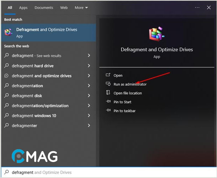This screenshot has height=178, width=217.
Task: Open Defragment and Optimize Drives best match
Action: (x=49, y=33)
